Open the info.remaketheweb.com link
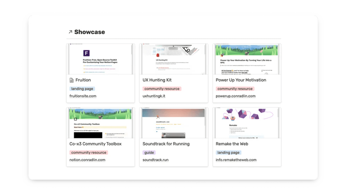346x195 pixels. [x=236, y=160]
